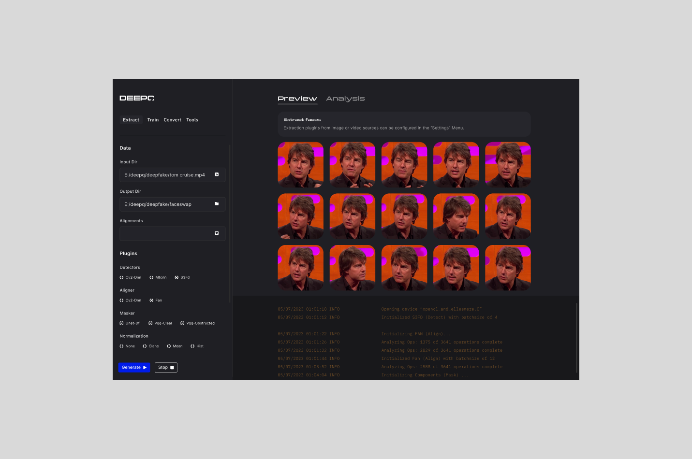692x459 pixels.
Task: Choose S3Fd as the detector
Action: click(x=177, y=277)
